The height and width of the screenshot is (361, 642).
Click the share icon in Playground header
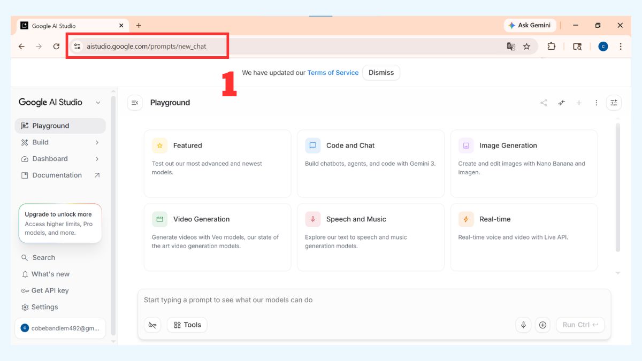coord(544,103)
